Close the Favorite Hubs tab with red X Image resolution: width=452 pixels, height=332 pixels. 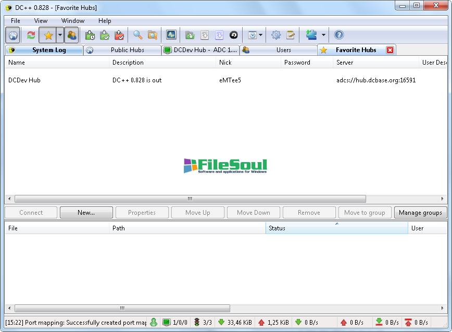(x=390, y=50)
